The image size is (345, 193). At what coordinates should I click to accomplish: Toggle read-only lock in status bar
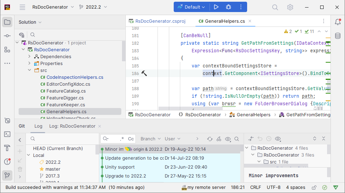(x=314, y=187)
